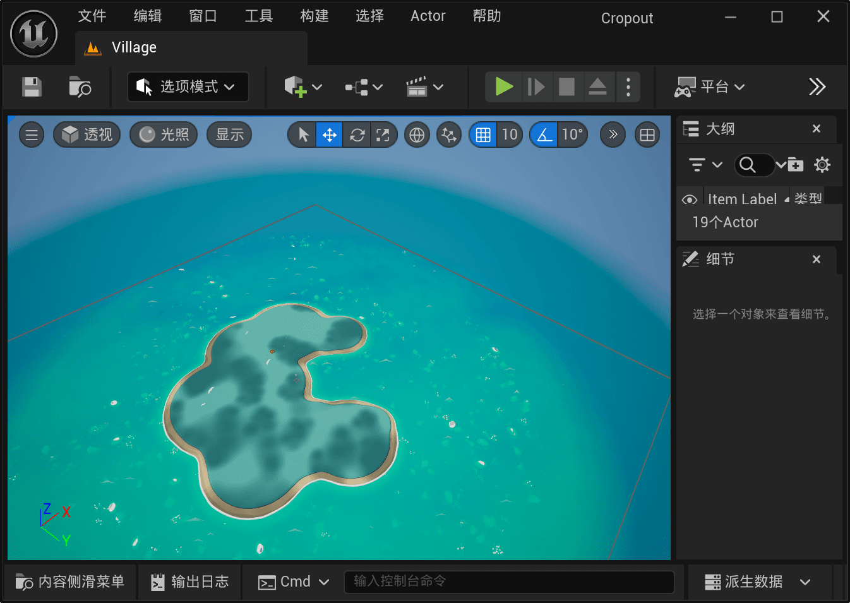850x603 pixels.
Task: Open the 派生数据 derived data menu
Action: click(x=758, y=582)
